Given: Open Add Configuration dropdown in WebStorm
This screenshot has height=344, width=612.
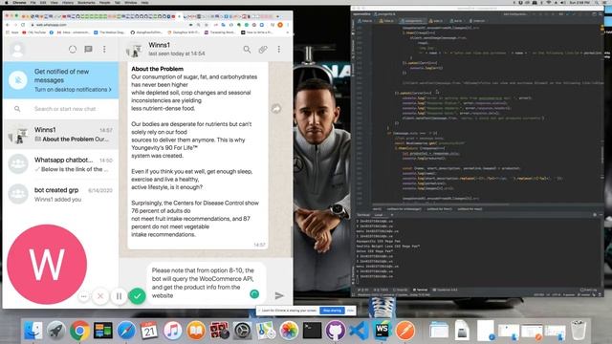Looking at the screenshot, I should pyautogui.click(x=514, y=14).
